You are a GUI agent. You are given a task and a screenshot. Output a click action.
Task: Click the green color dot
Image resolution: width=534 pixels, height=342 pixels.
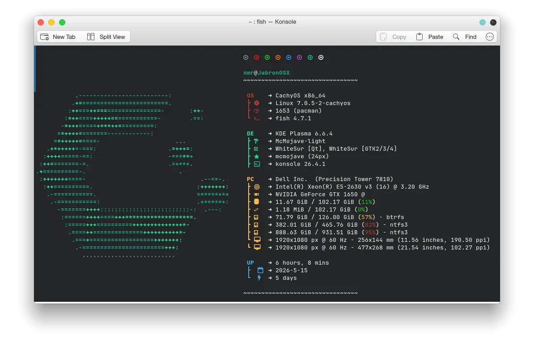pos(267,58)
